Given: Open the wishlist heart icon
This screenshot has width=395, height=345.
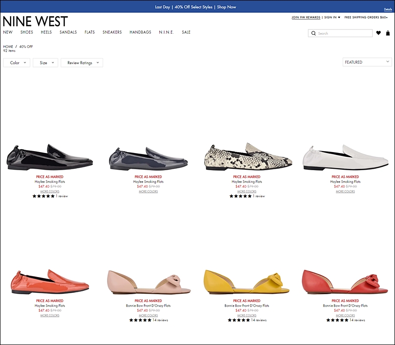Looking at the screenshot, I should 378,33.
